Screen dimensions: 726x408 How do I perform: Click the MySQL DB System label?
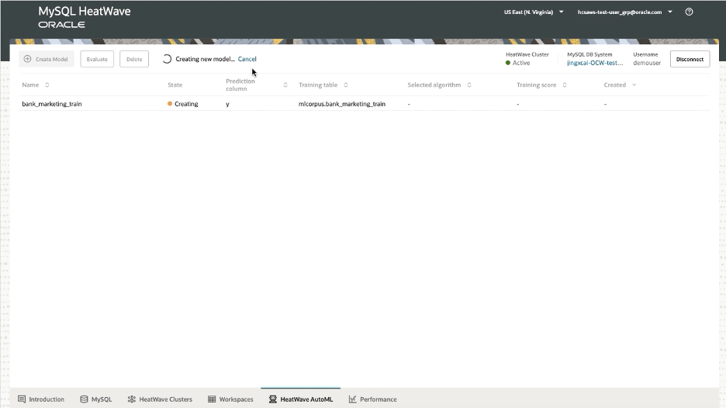pyautogui.click(x=589, y=54)
